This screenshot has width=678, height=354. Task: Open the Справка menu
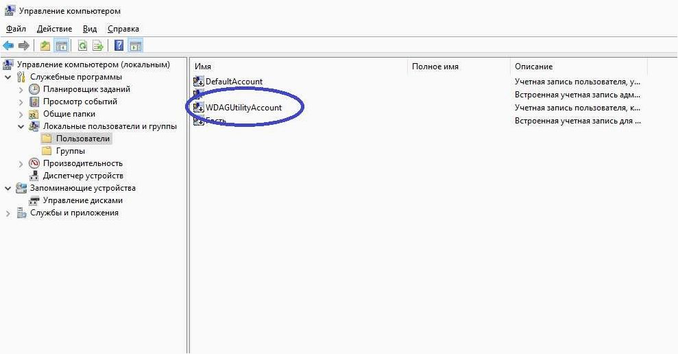click(123, 29)
